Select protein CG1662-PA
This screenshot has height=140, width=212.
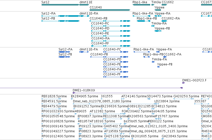[x=165, y=57]
